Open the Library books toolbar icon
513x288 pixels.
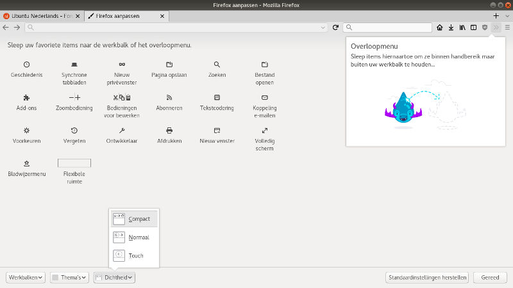point(462,28)
